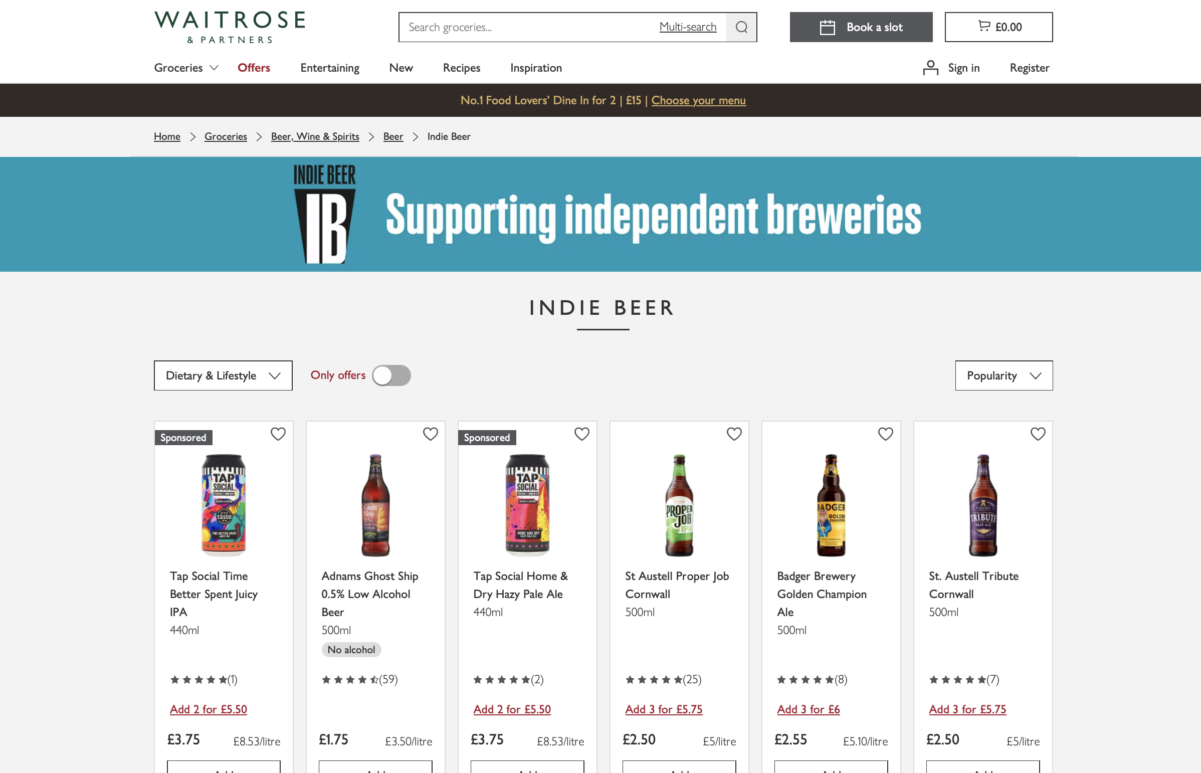The height and width of the screenshot is (773, 1201).
Task: Click the Waitrose & Partners logo
Action: pyautogui.click(x=230, y=27)
